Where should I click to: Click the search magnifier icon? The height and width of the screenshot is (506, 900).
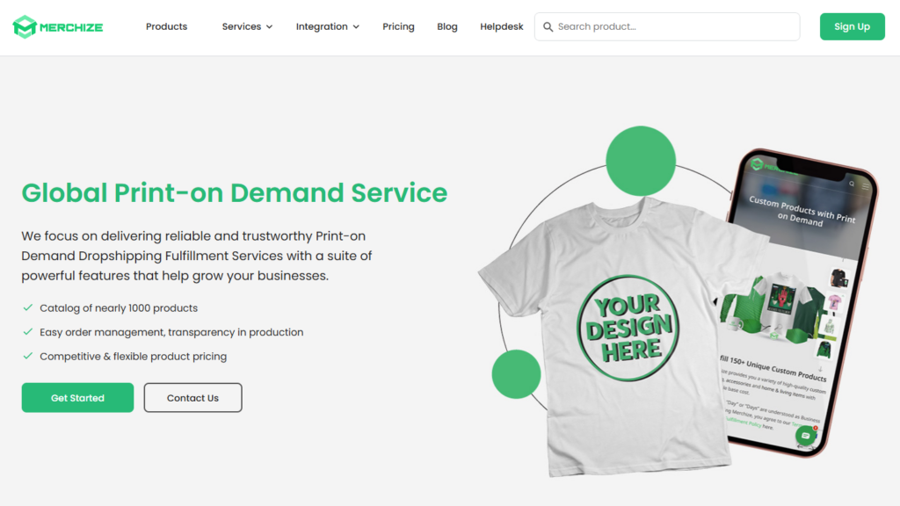548,27
